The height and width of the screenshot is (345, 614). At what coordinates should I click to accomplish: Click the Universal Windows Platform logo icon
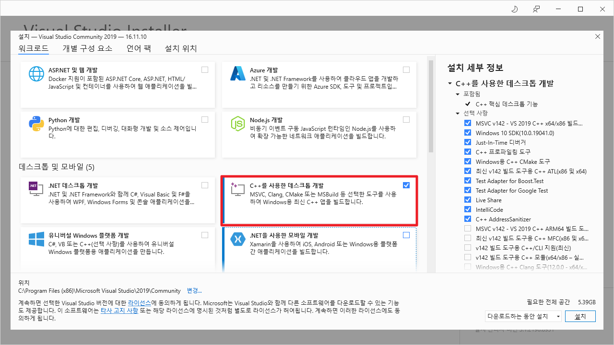pyautogui.click(x=36, y=240)
